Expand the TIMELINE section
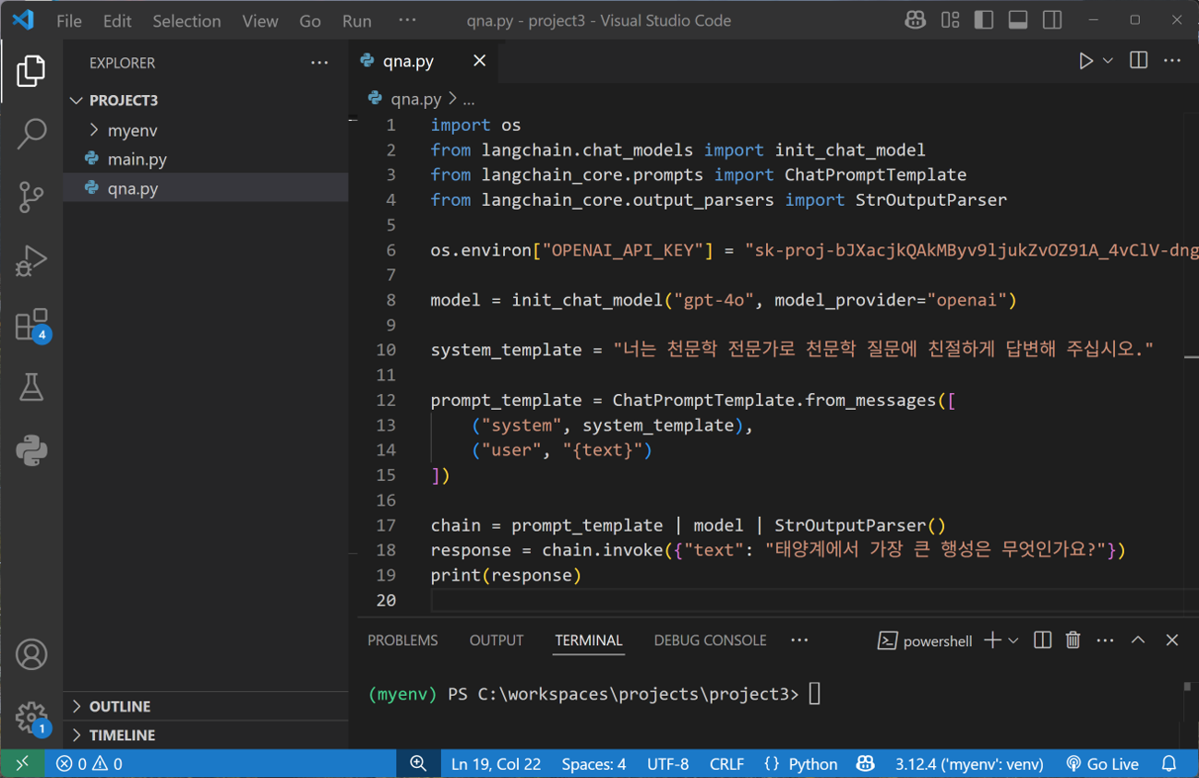 pyautogui.click(x=206, y=735)
